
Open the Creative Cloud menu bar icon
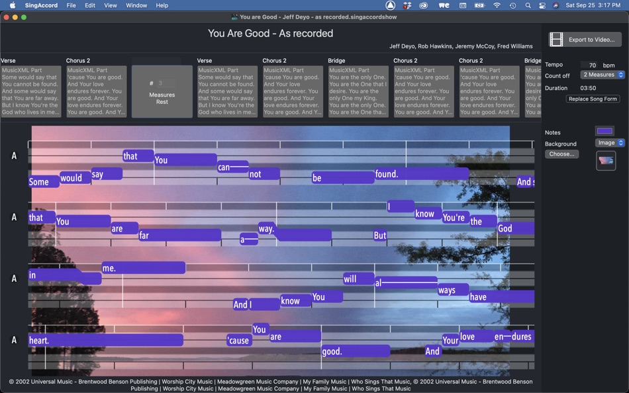(x=423, y=5)
